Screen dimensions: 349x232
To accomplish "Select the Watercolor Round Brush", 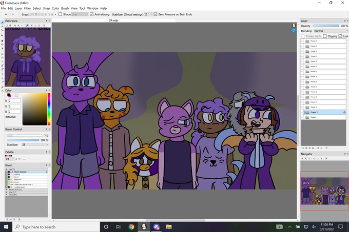I will tap(27, 184).
